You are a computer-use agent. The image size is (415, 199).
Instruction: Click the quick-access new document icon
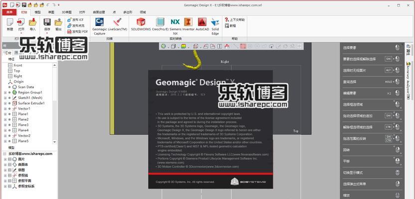point(11,5)
